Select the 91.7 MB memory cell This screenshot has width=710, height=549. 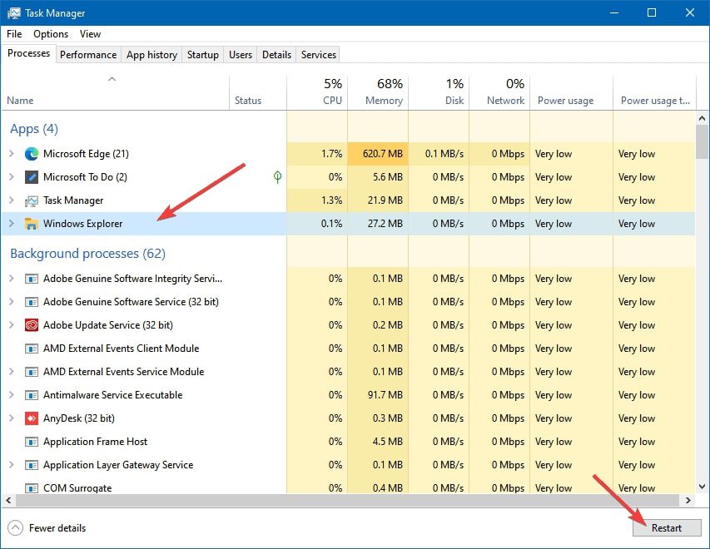pyautogui.click(x=378, y=395)
